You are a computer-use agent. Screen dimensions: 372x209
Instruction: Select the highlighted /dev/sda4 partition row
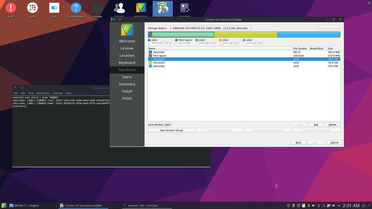244,59
